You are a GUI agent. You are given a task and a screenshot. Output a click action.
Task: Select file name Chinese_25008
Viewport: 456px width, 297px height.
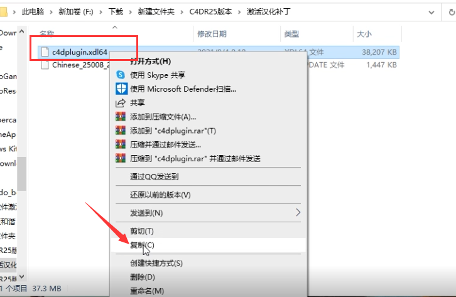(80, 65)
